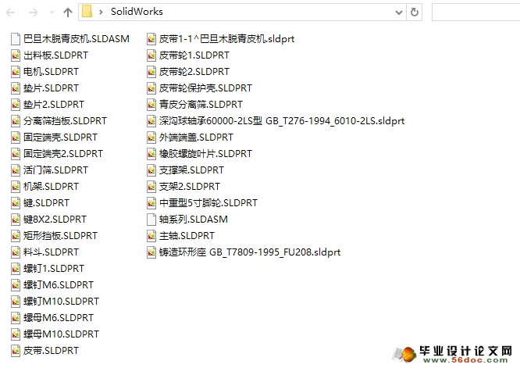
Task: Click file name 外端端盖.SLDPRT
Action: (x=196, y=138)
